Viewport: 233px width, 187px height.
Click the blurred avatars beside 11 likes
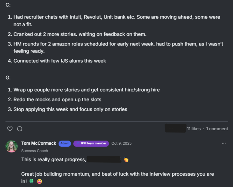pyautogui.click(x=176, y=128)
